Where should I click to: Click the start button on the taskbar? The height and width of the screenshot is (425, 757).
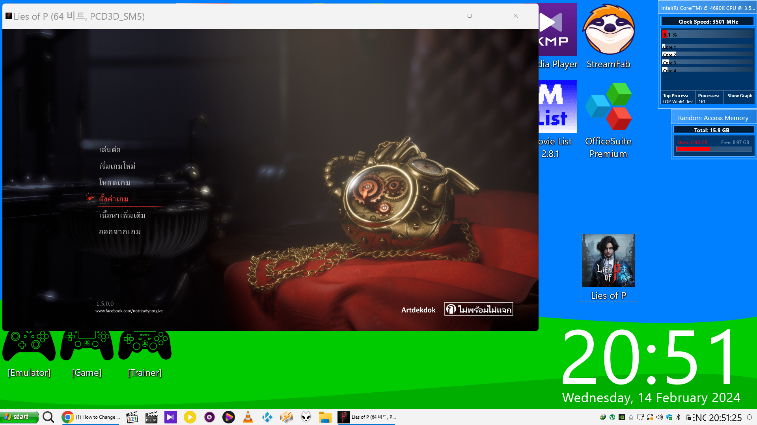(x=19, y=417)
